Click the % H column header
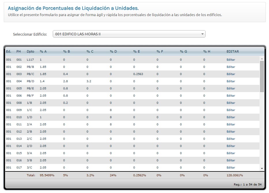 pos(206,51)
